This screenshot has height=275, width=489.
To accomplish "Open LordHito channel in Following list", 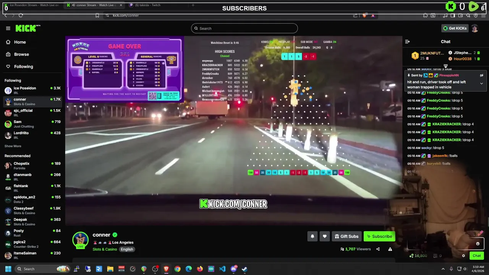I will pyautogui.click(x=32, y=135).
